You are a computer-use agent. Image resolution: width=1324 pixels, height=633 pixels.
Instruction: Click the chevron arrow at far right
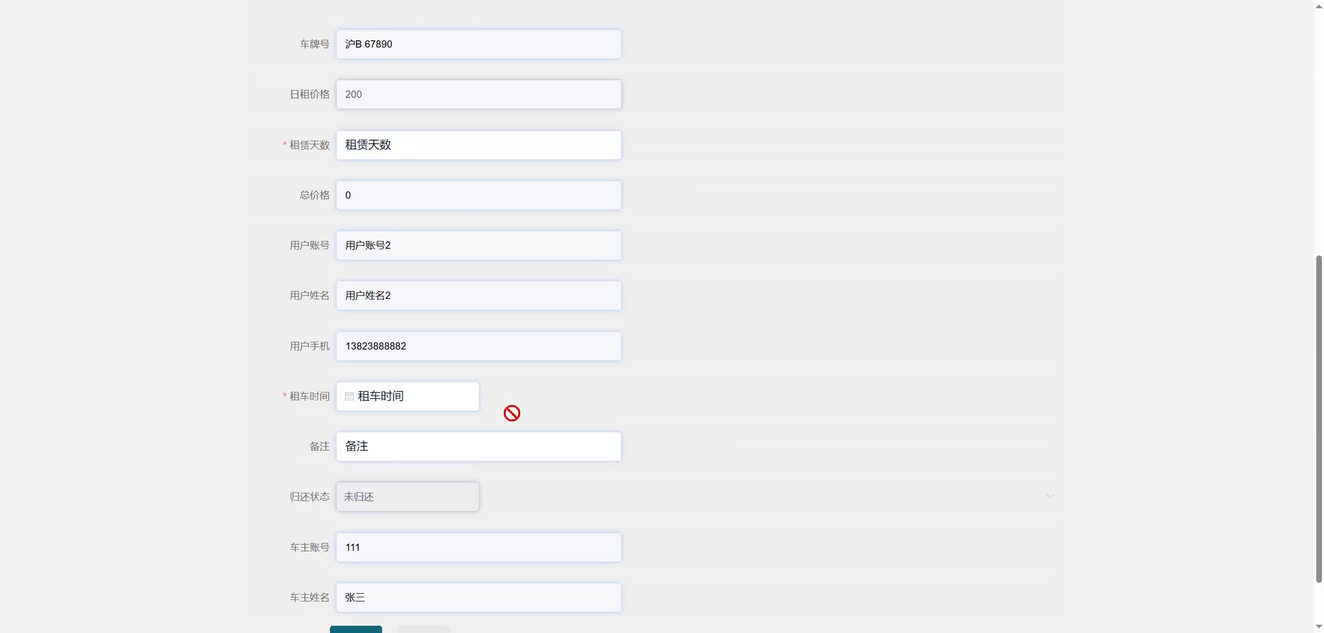tap(1050, 496)
